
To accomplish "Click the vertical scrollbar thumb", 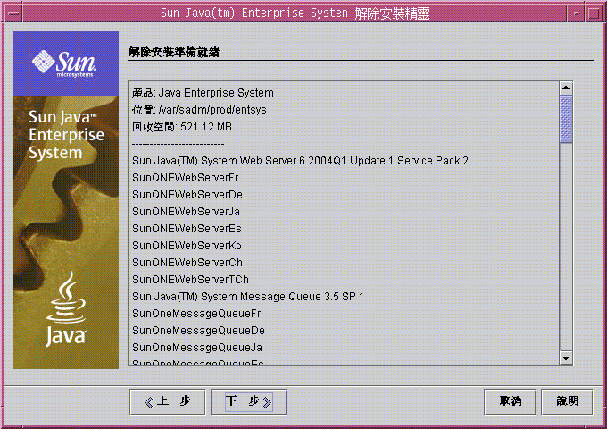I will (x=566, y=119).
